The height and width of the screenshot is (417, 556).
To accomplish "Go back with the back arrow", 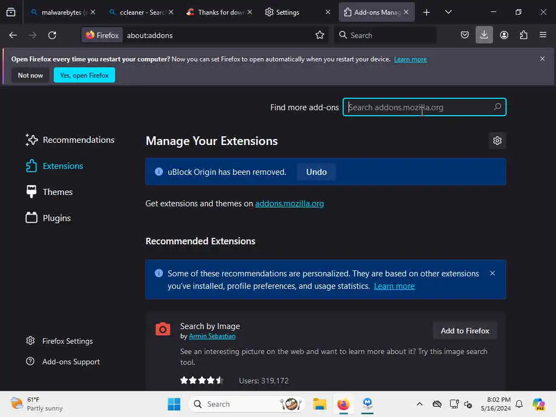I will [13, 35].
